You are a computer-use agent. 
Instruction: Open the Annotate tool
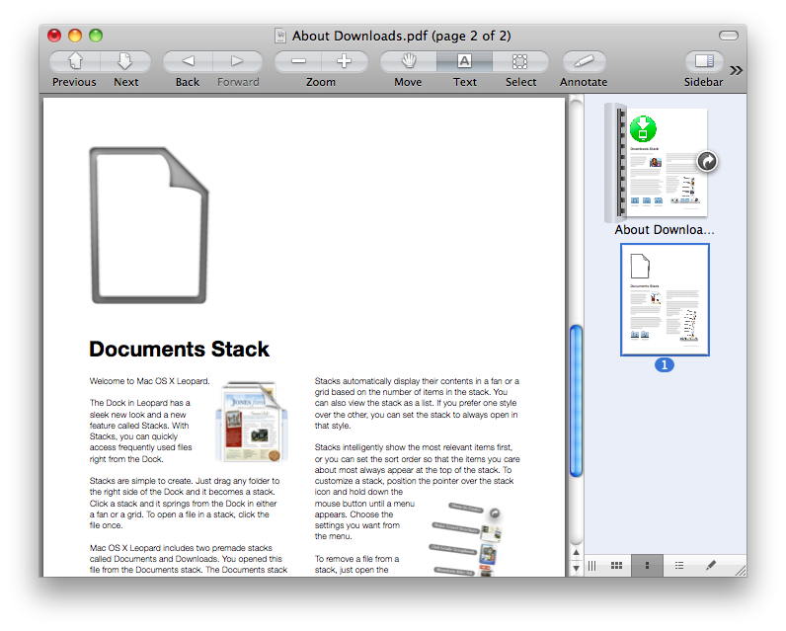(583, 61)
